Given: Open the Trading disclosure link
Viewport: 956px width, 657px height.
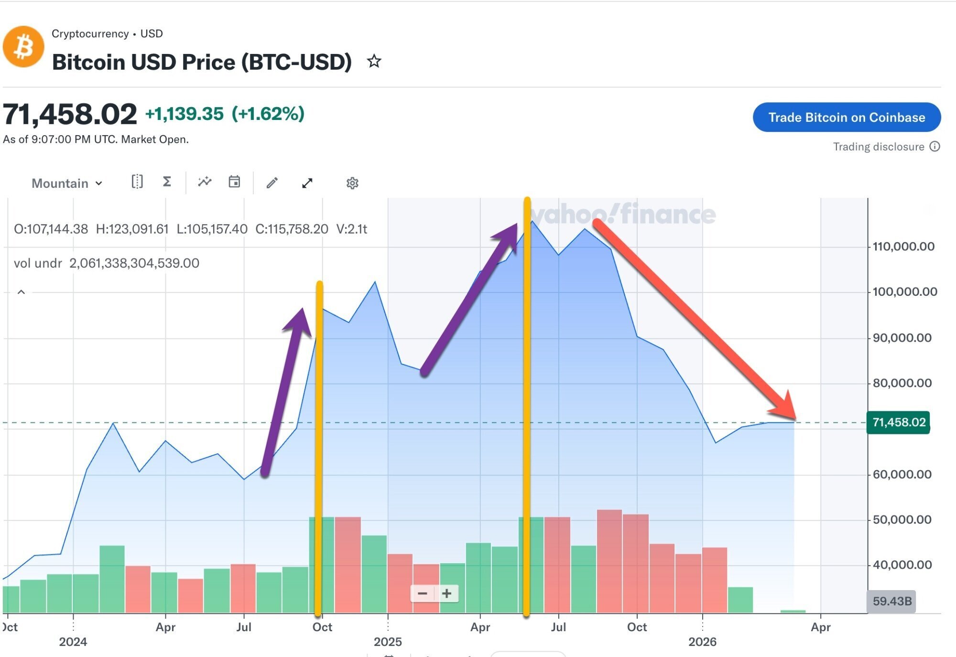Looking at the screenshot, I should pyautogui.click(x=879, y=147).
